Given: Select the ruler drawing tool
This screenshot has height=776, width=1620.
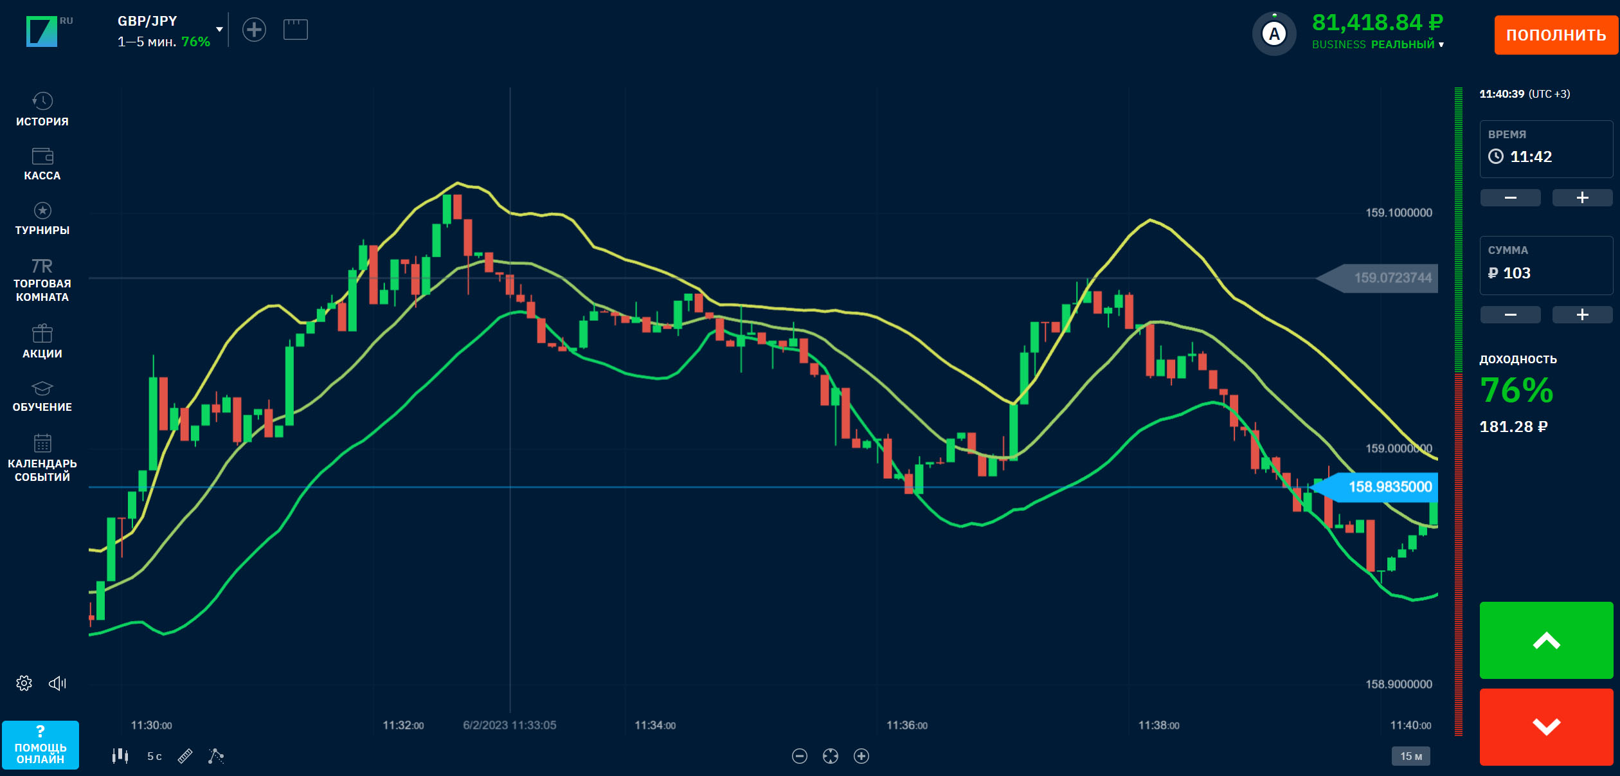Looking at the screenshot, I should (x=185, y=756).
